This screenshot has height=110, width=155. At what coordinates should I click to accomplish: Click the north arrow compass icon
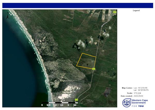coord(8,17)
